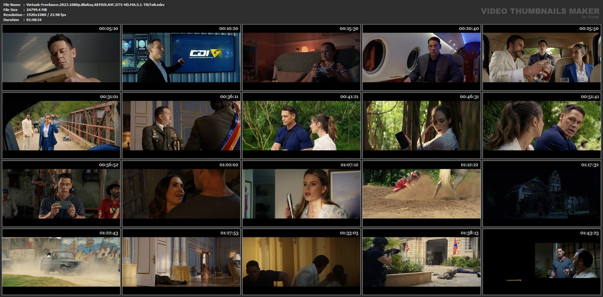603x297 pixels.
Task: Click the thumbnail at 01:33:03
Action: point(301,262)
